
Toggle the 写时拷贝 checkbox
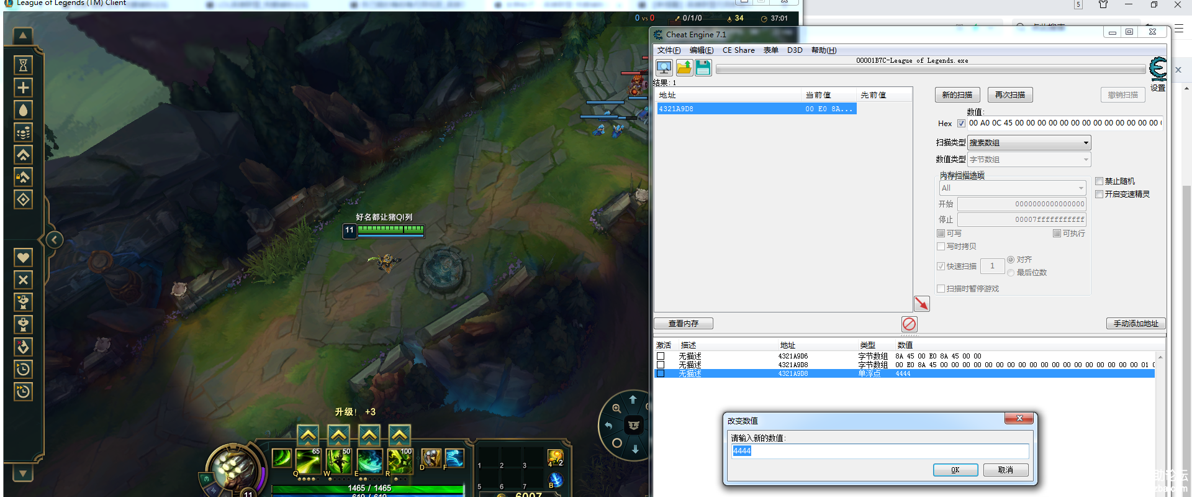click(x=941, y=247)
